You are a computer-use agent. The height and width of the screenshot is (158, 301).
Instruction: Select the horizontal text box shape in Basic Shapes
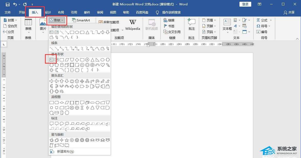click(52, 60)
